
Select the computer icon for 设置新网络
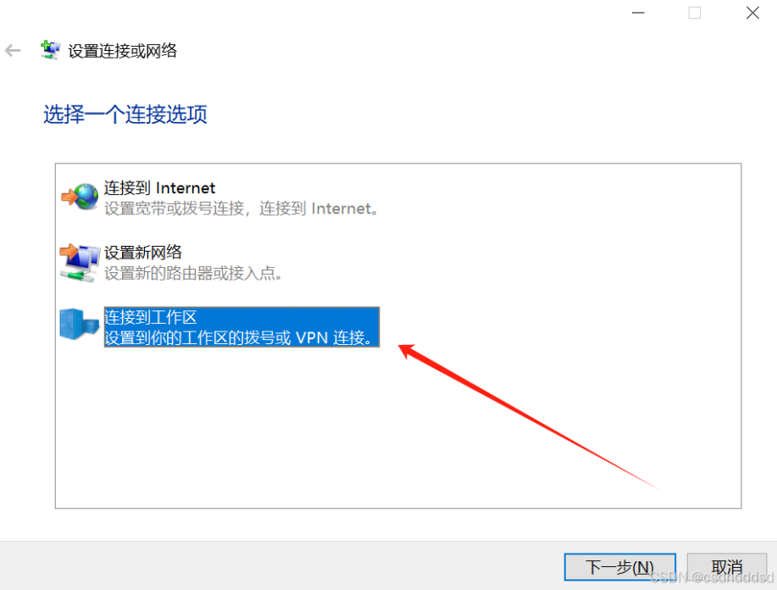[x=80, y=263]
